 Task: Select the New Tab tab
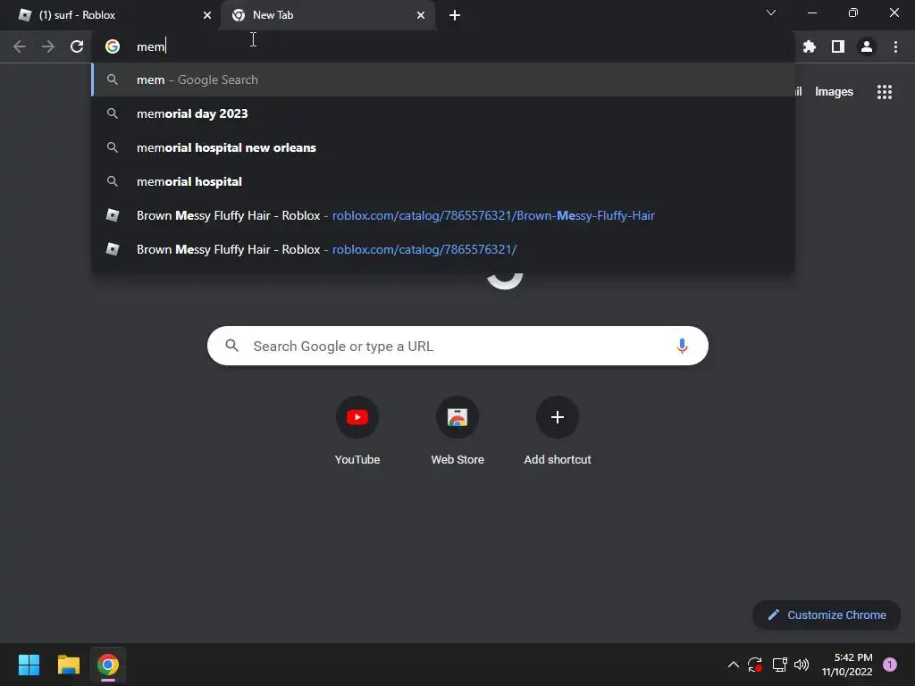click(x=327, y=15)
